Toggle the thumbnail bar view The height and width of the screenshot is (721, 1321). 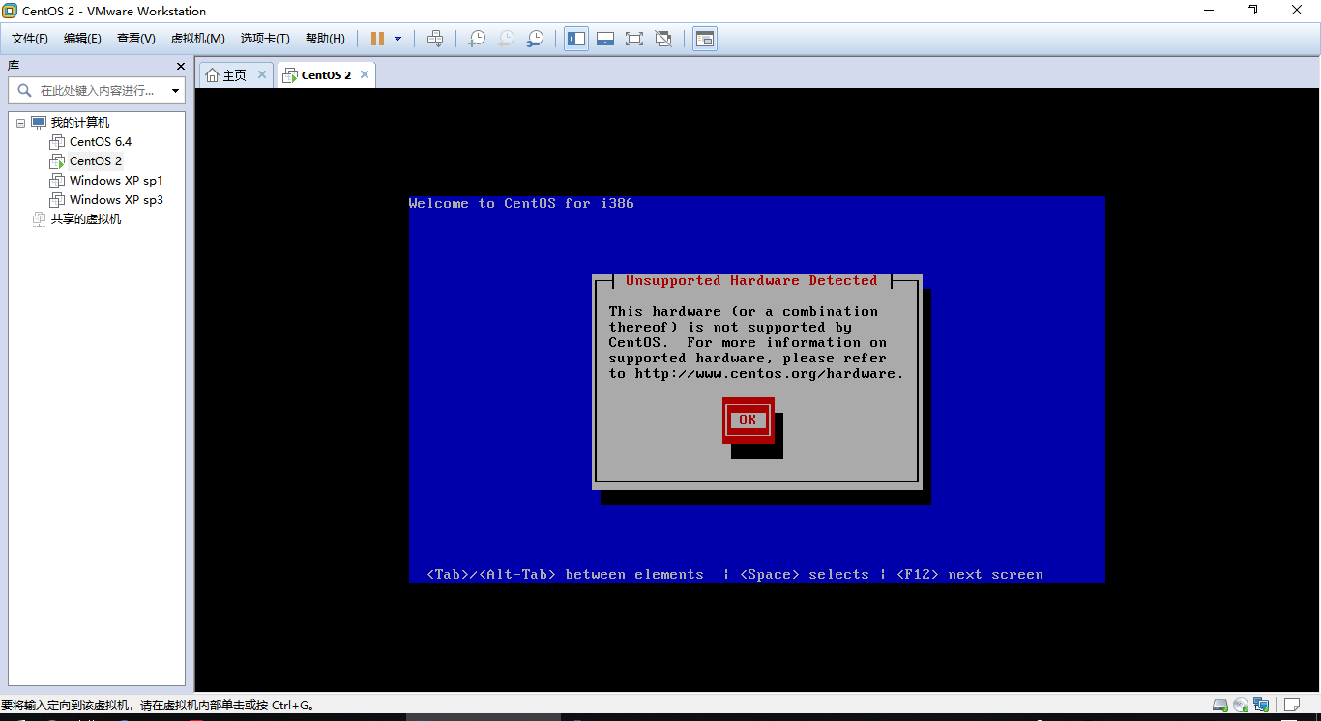(605, 39)
